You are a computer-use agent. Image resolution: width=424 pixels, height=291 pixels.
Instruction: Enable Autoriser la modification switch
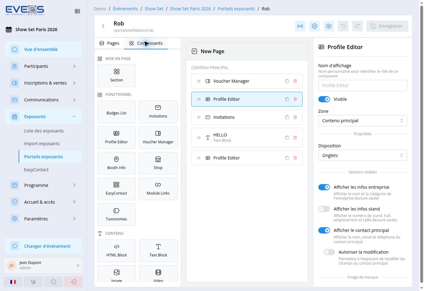coord(329,252)
